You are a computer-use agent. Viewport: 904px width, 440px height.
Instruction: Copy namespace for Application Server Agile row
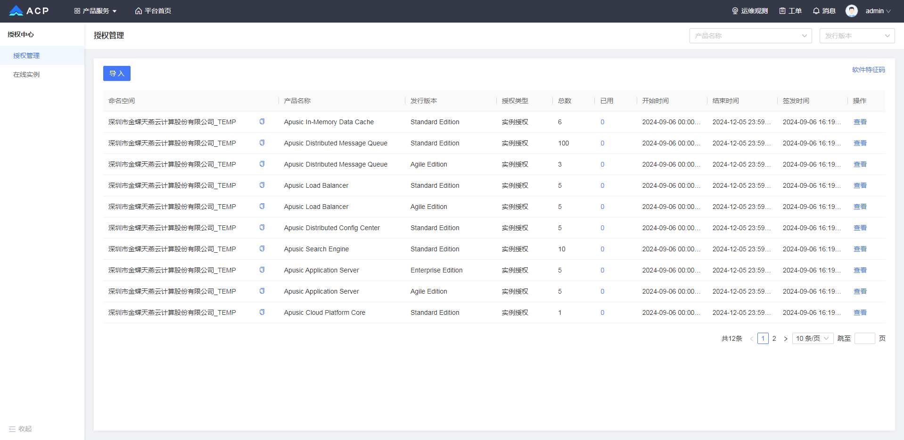coord(262,291)
